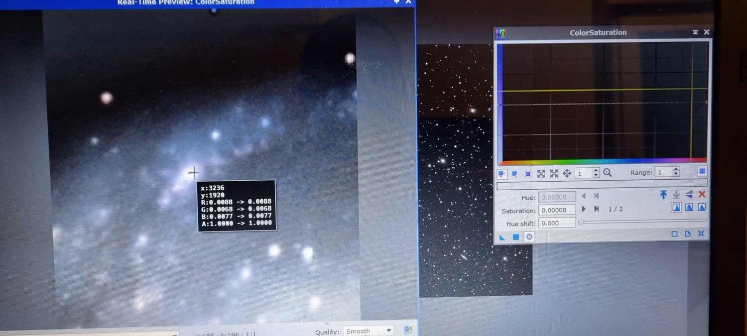Go to previous curve point arrow
This screenshot has width=747, height=336.
[584, 196]
